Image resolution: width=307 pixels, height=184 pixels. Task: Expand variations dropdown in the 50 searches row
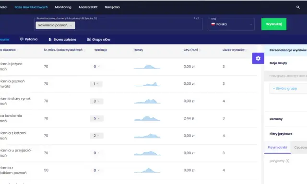(x=96, y=170)
